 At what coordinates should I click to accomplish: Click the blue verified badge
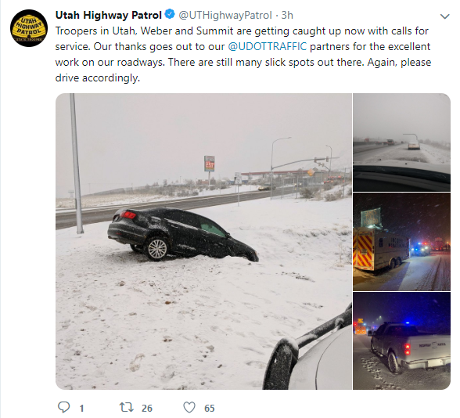click(x=170, y=14)
